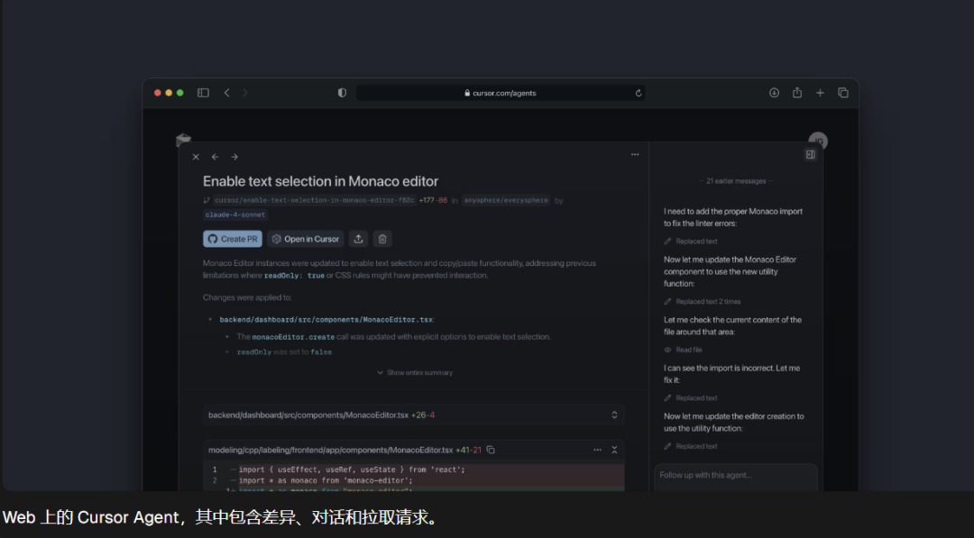
Task: Click the Replaced text 2 times entry
Action: click(703, 302)
